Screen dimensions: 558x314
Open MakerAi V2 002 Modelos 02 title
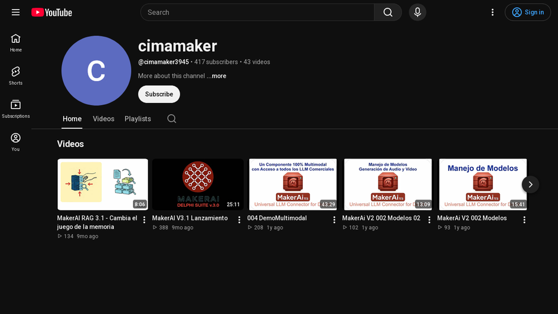click(381, 218)
